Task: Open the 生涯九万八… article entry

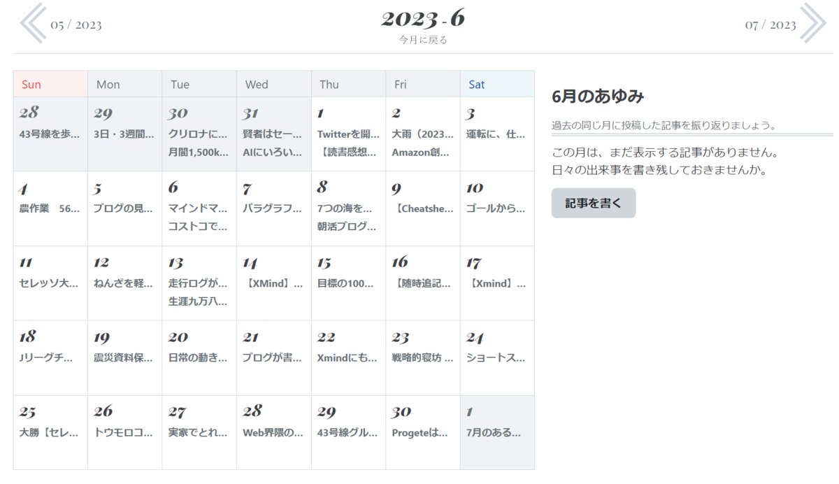Action: click(199, 301)
